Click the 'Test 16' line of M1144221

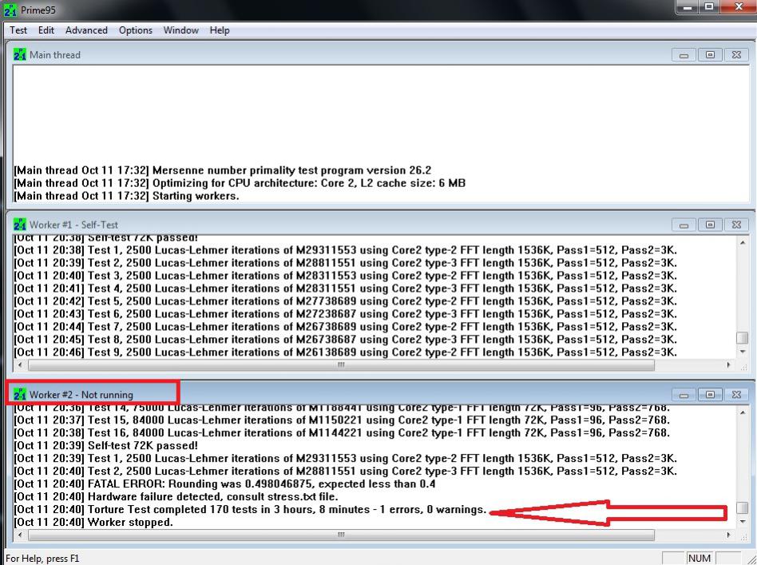click(342, 433)
